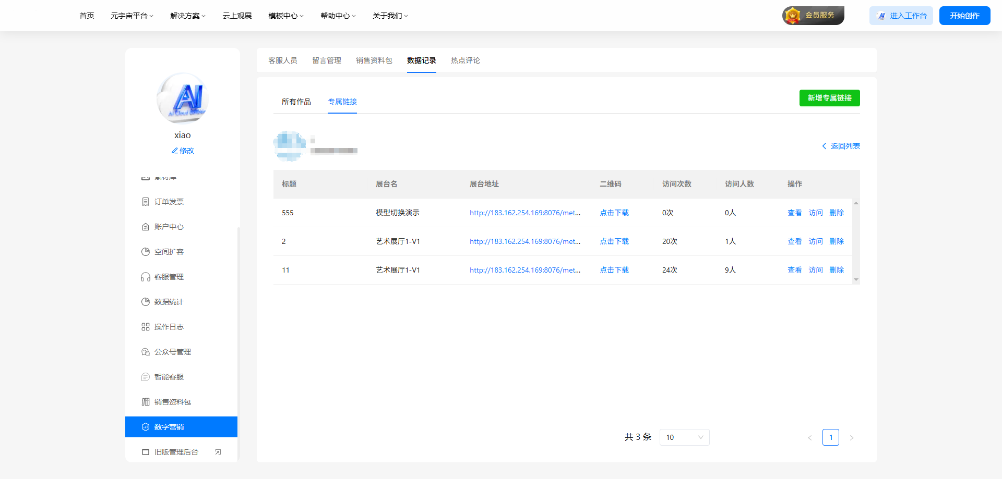Screen dimensions: 1002x479
Task: Expand the 元宇宙平台 navigation dropdown
Action: 132,16
